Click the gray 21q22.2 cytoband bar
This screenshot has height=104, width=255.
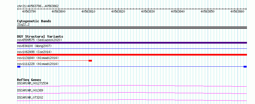tap(132, 28)
